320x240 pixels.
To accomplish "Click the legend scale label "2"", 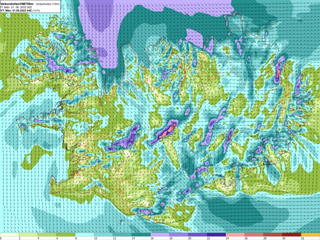I will [x=19, y=238].
